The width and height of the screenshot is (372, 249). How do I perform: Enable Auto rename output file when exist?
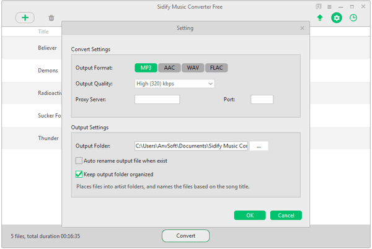79,161
